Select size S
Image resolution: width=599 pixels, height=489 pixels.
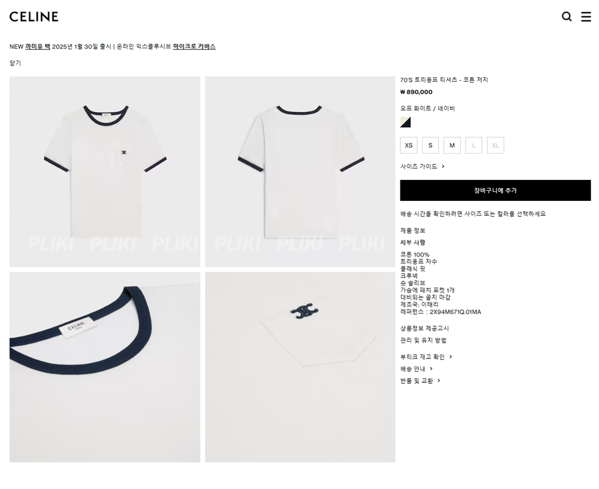coord(430,145)
